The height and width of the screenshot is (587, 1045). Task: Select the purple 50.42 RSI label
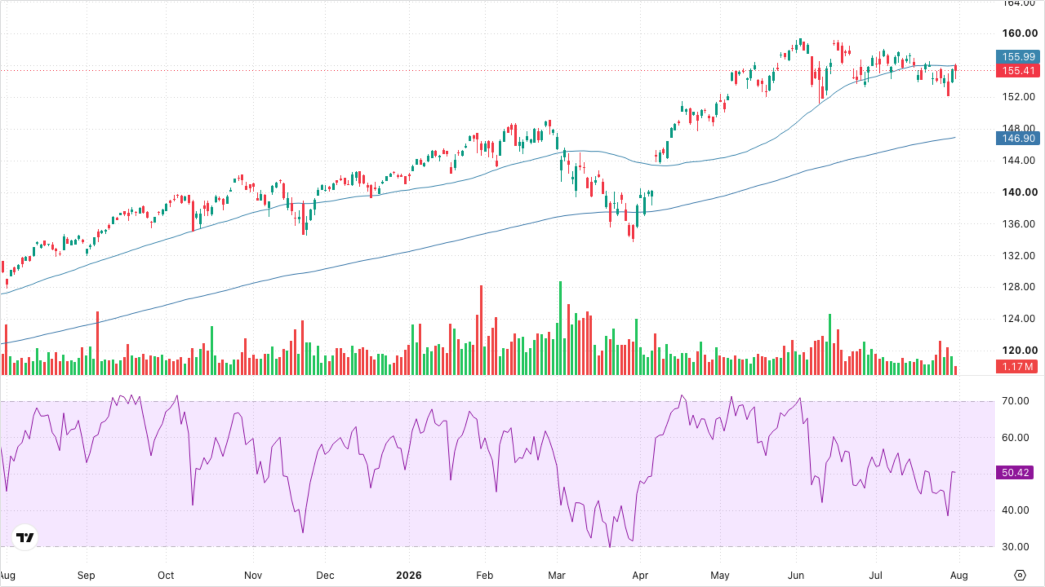tap(1014, 472)
